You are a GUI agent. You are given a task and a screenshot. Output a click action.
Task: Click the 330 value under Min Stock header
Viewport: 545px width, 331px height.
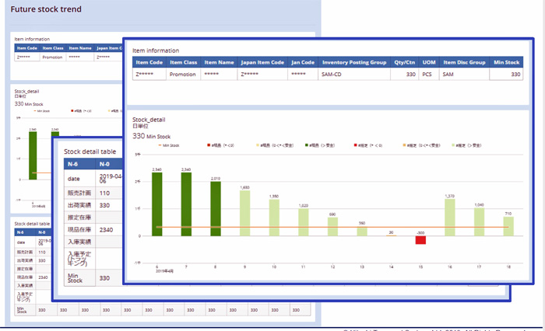point(506,75)
